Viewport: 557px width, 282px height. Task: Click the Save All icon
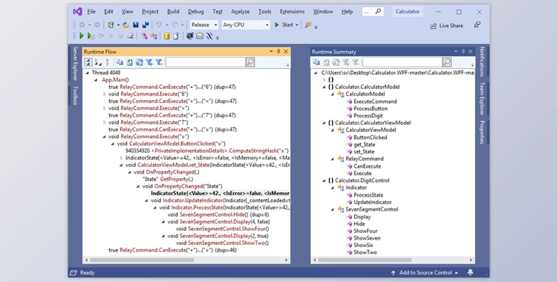click(146, 25)
